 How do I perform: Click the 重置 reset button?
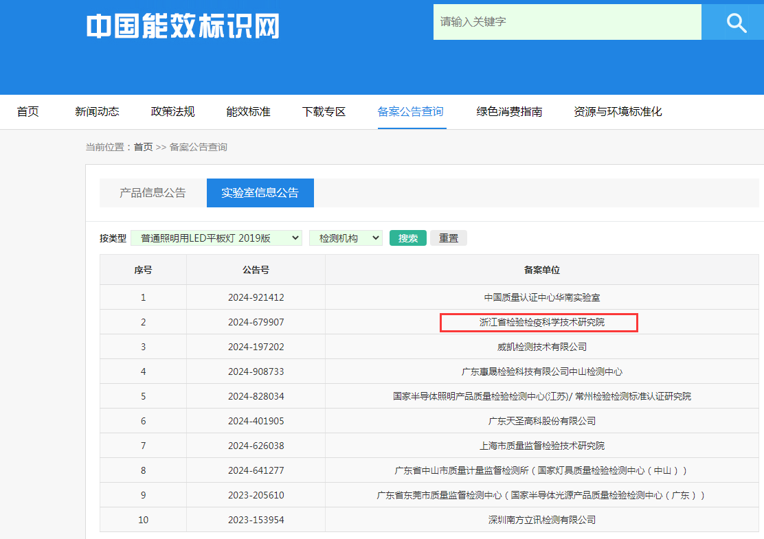(448, 238)
